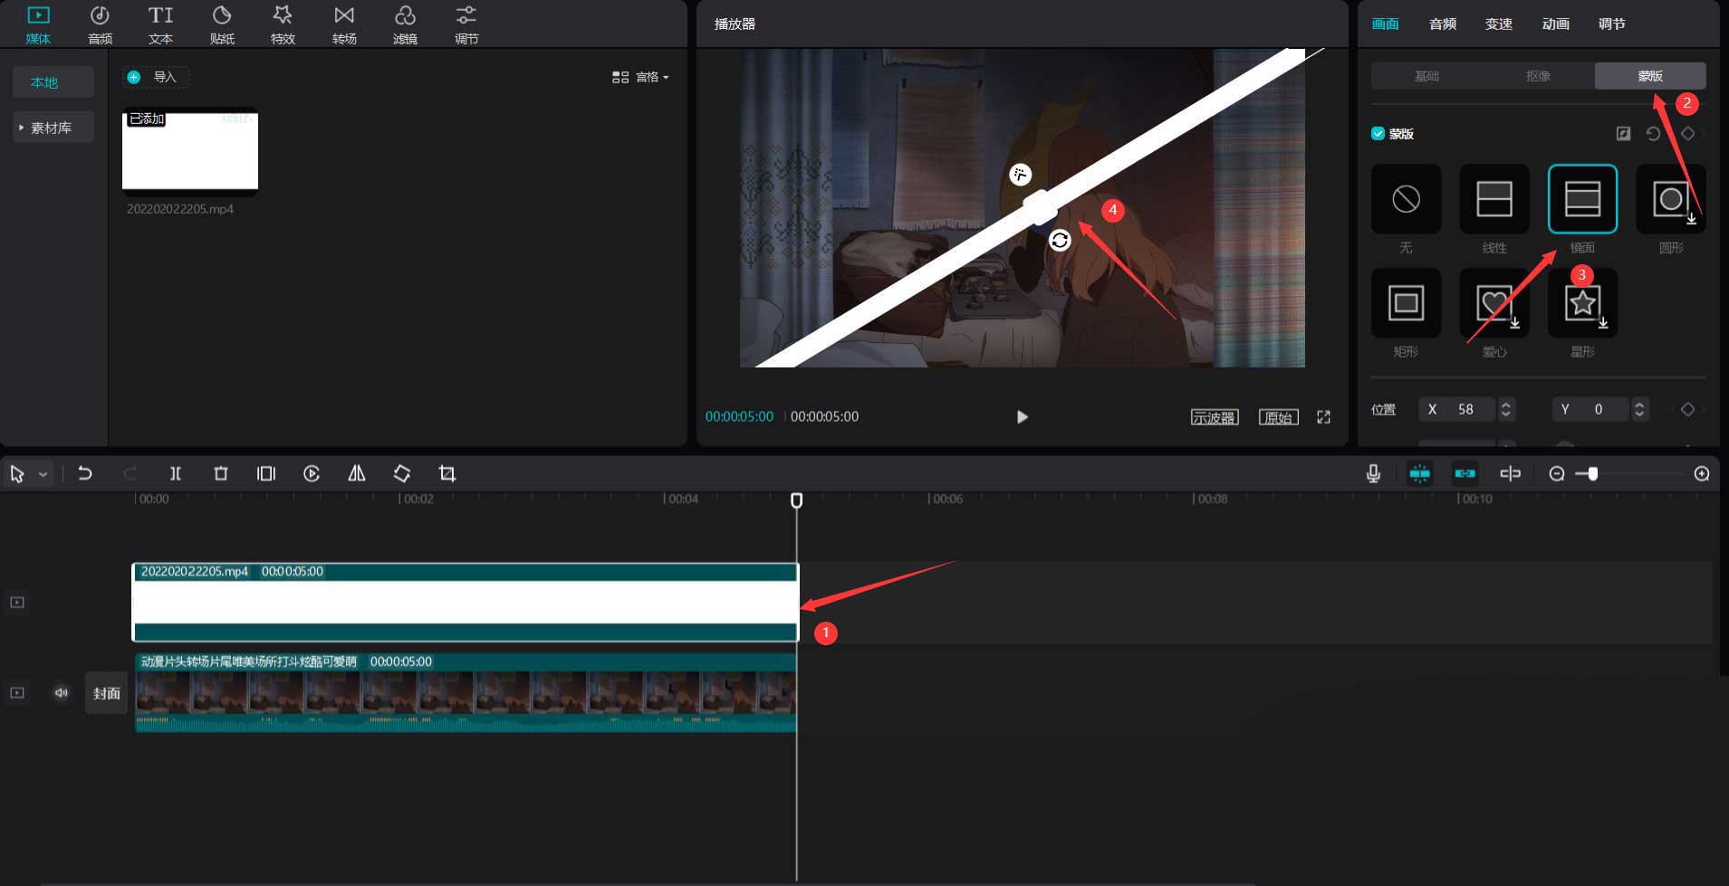Toggle the main track magnet snapping

pos(1419,473)
